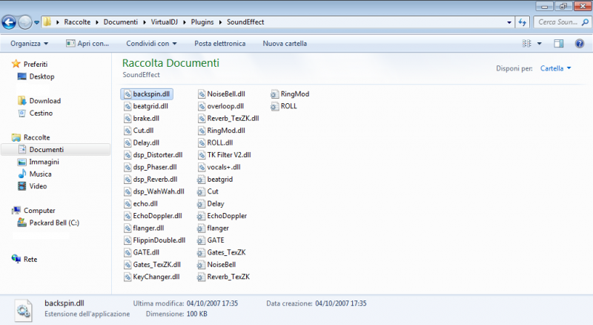Select the vocals+.dll file icon

[201, 167]
